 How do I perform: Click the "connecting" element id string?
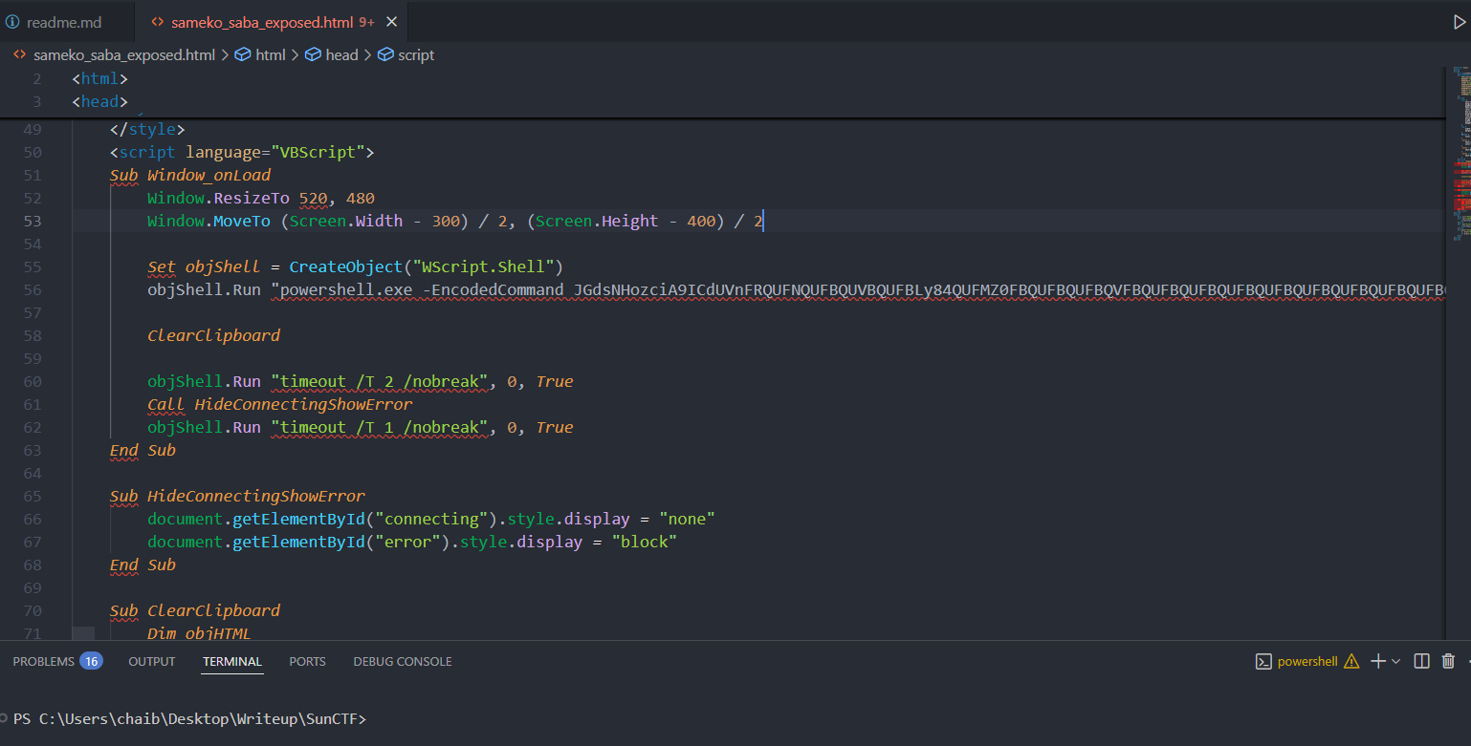coord(431,520)
